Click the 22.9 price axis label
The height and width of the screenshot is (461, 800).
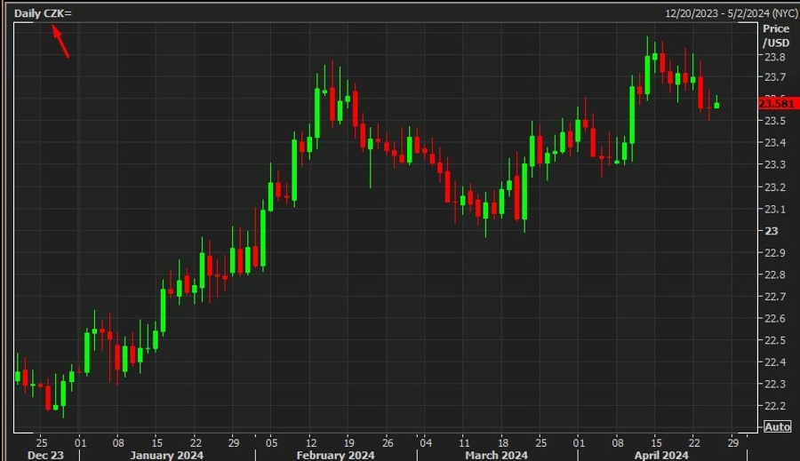click(x=774, y=253)
